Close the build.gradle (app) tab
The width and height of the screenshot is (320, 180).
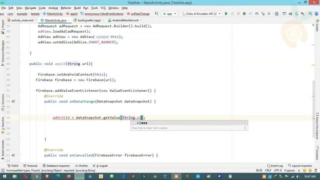coord(103,20)
